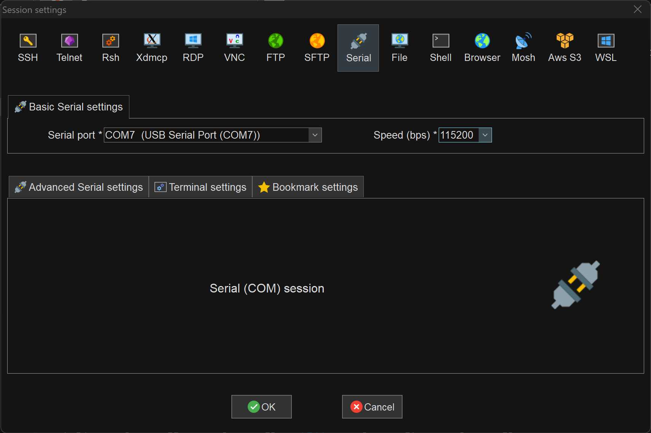Click the 115200 speed value field
Viewport: 651px width, 433px height.
[x=458, y=135]
